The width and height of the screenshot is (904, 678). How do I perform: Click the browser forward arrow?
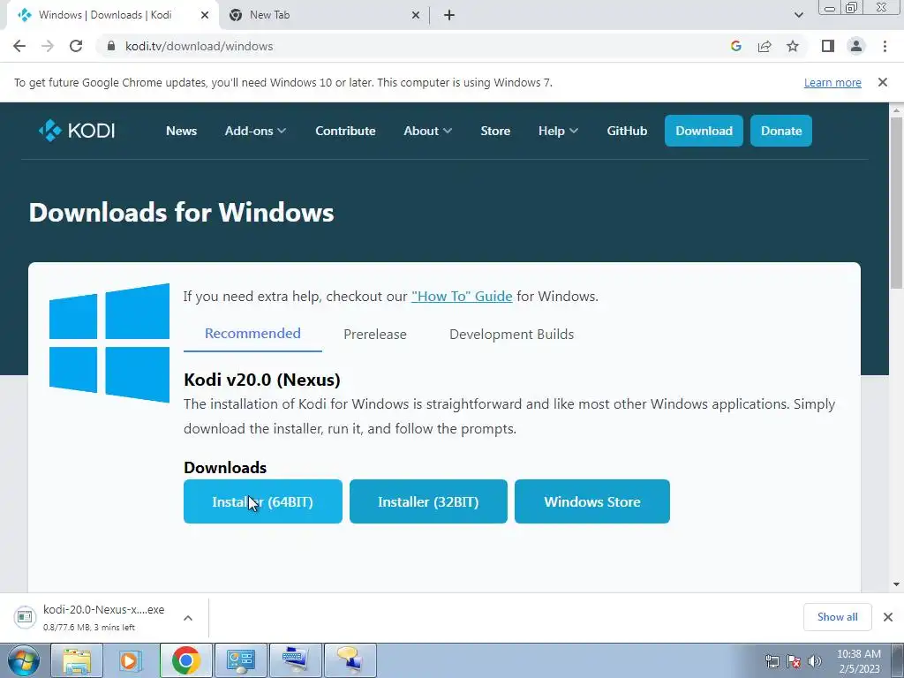click(48, 46)
